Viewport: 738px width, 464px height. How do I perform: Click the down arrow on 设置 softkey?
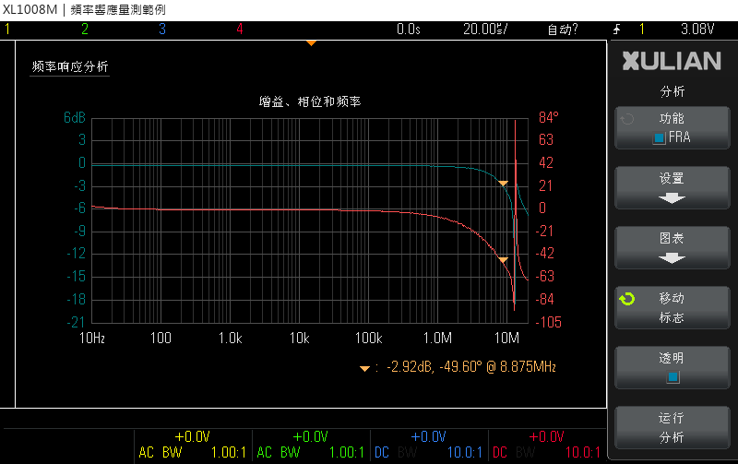click(x=672, y=198)
